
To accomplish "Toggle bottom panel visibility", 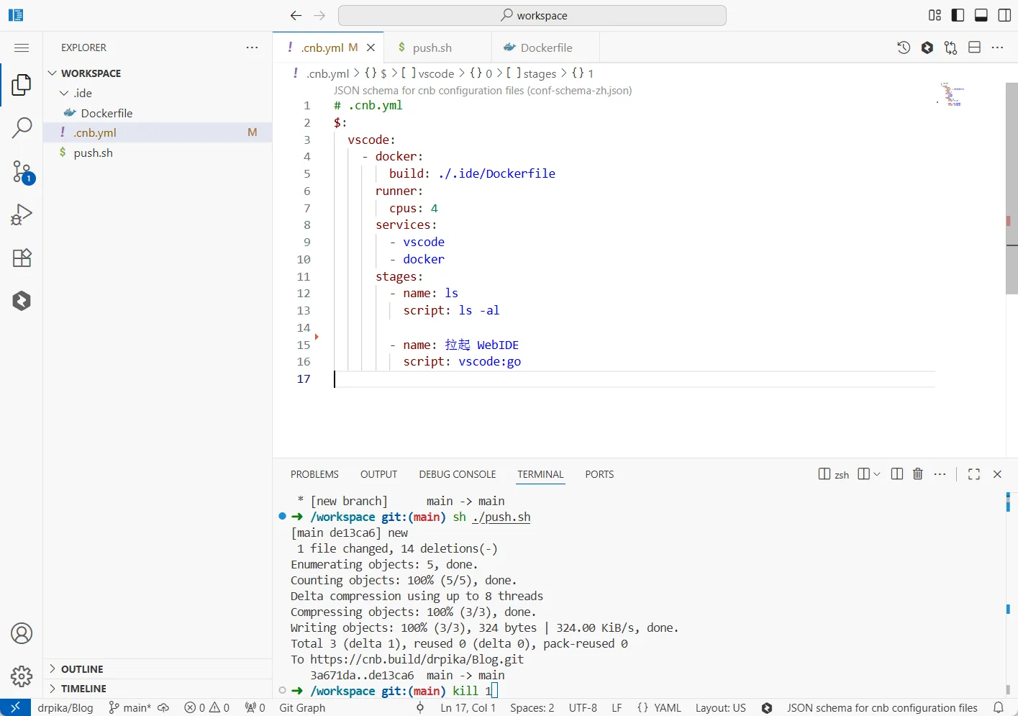I will point(981,15).
